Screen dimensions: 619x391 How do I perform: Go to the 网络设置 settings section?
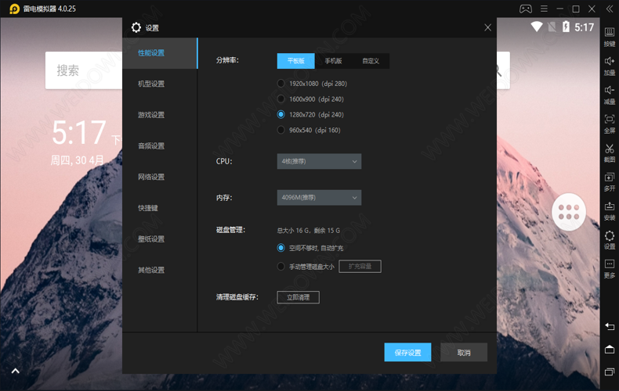(152, 178)
